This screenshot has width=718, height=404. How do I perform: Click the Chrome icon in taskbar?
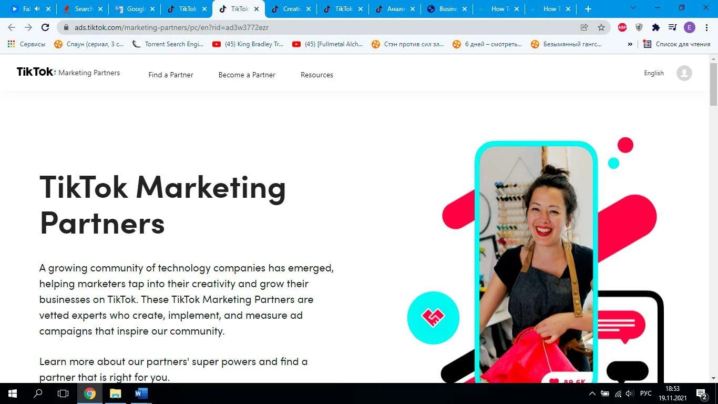coord(90,393)
